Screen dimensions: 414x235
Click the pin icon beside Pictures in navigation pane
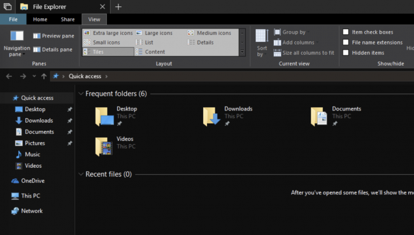[x=69, y=143]
